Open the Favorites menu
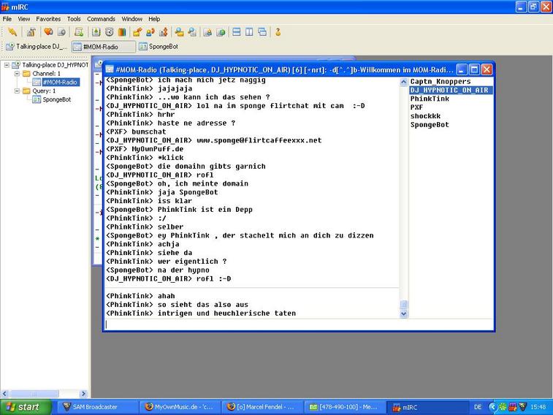The height and width of the screenshot is (415, 553). click(x=49, y=19)
